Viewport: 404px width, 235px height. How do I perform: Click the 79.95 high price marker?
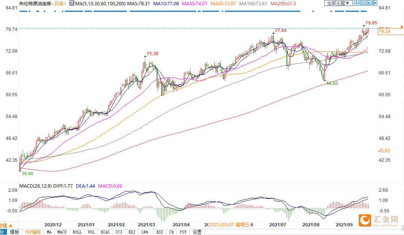pyautogui.click(x=371, y=23)
